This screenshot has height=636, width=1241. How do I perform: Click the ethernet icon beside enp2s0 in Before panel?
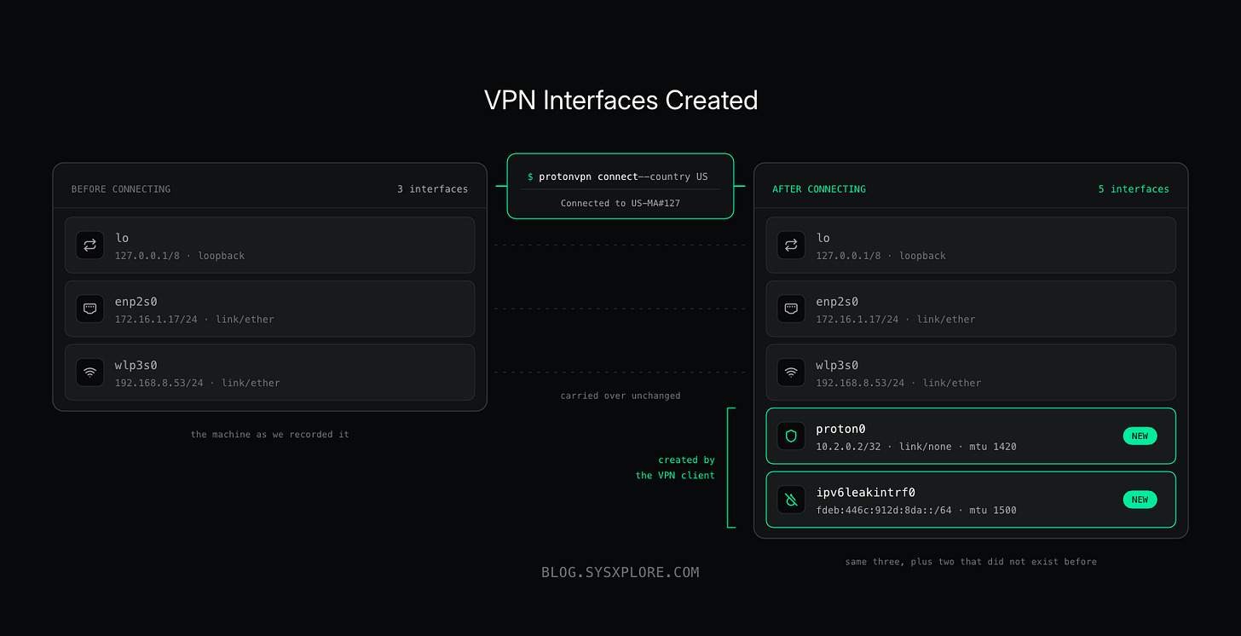[89, 309]
